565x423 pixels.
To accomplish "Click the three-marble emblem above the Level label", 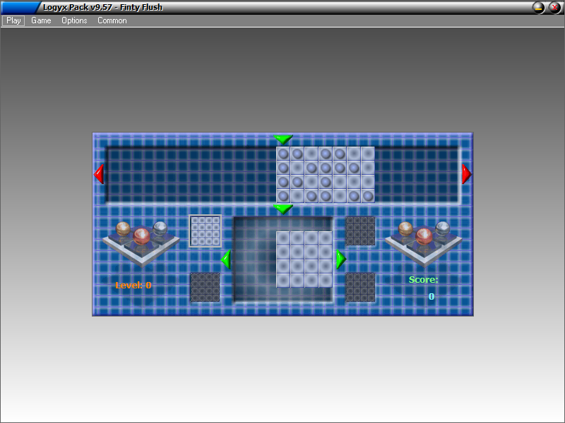I will tap(141, 243).
